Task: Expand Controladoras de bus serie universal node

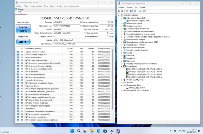Action: pyautogui.click(x=121, y=34)
